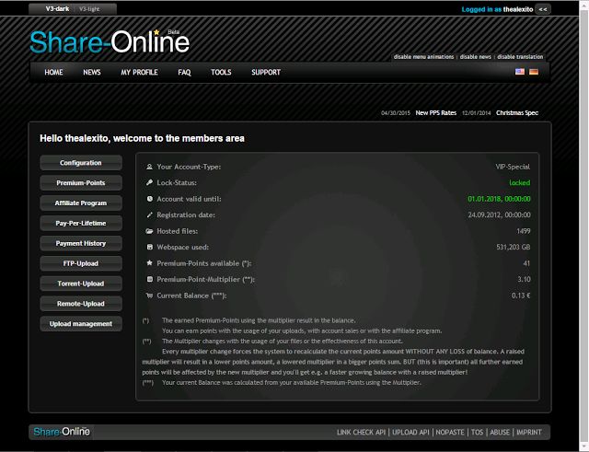The image size is (589, 452).
Task: Click the 01.01.2018, 00:00:00 valid-until date
Action: (499, 199)
